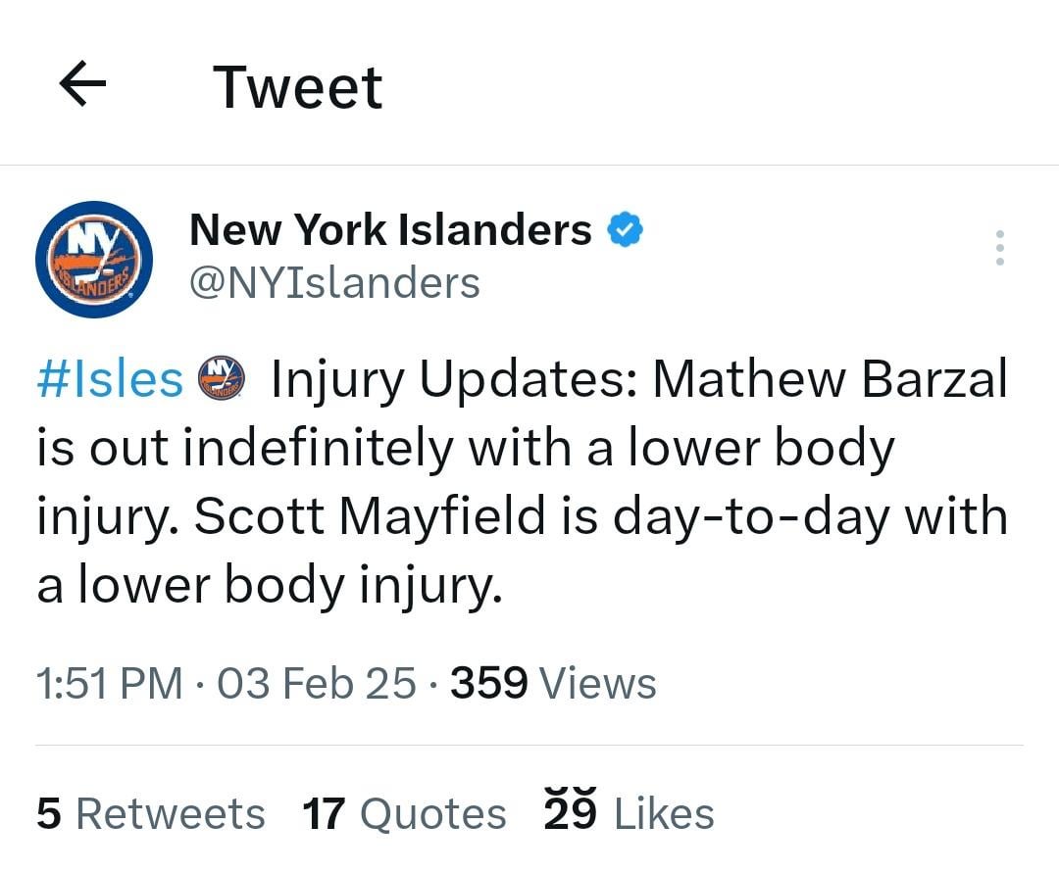Click the 03 Feb 25 date

(x=314, y=683)
